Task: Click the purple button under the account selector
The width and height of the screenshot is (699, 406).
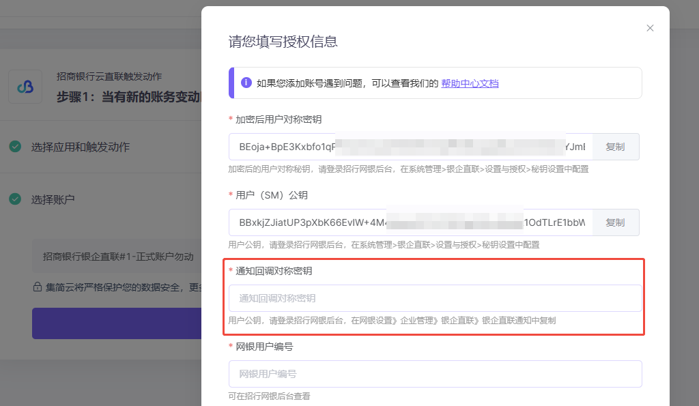Action: [117, 323]
